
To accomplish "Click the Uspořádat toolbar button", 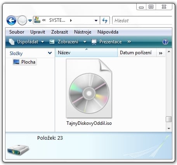I will [x=26, y=42].
